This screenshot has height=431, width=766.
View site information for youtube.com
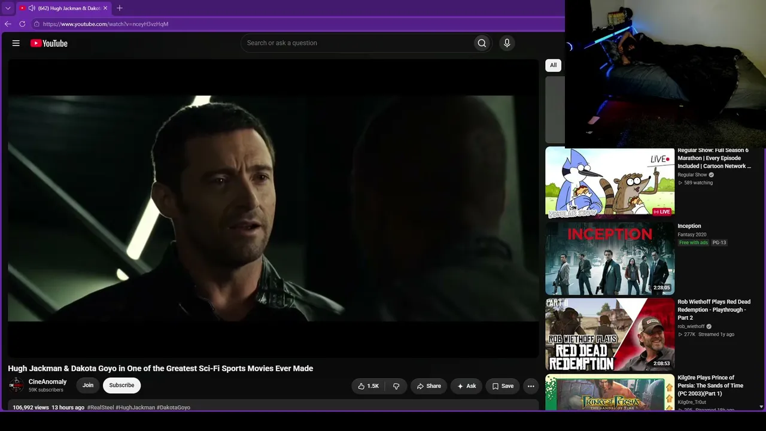pos(37,24)
